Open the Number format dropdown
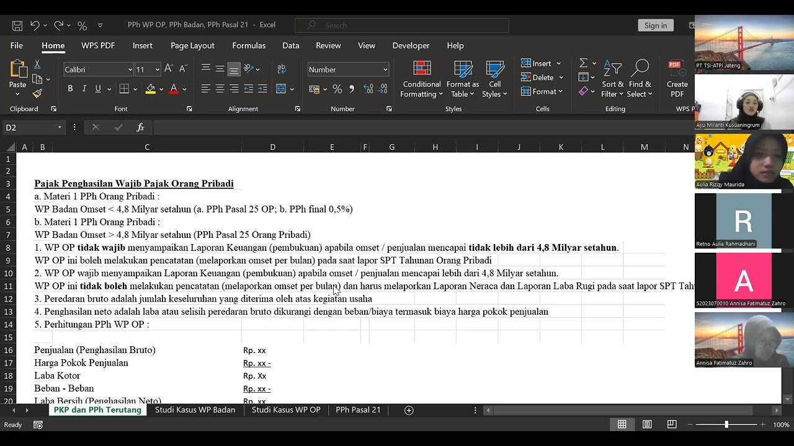 click(385, 69)
